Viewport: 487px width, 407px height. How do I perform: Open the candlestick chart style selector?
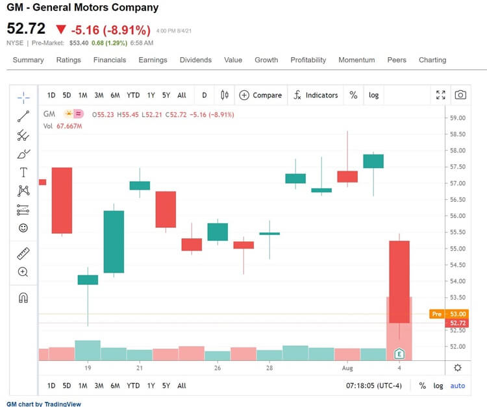tap(225, 95)
